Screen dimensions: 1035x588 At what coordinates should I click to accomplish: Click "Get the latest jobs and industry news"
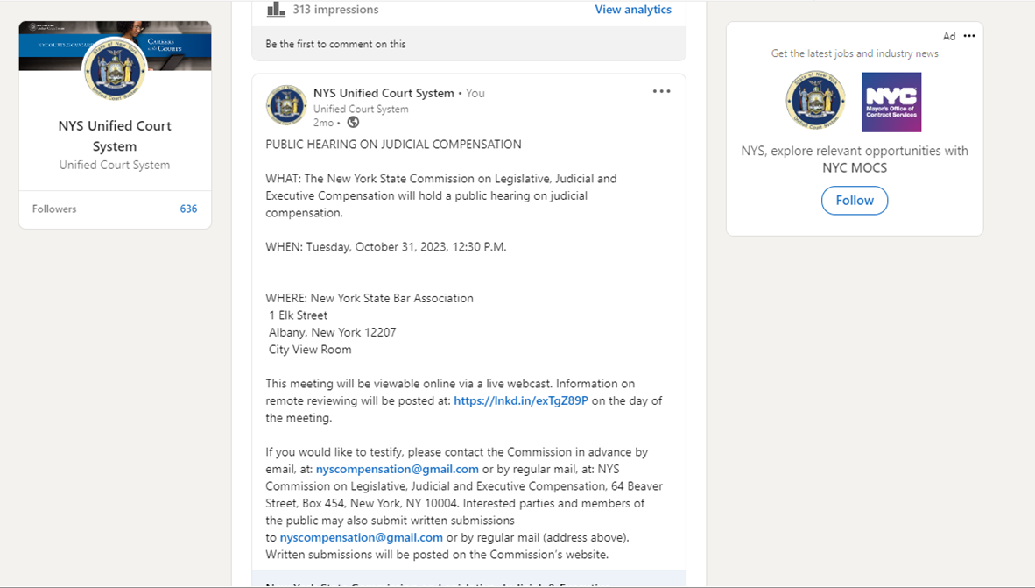854,53
